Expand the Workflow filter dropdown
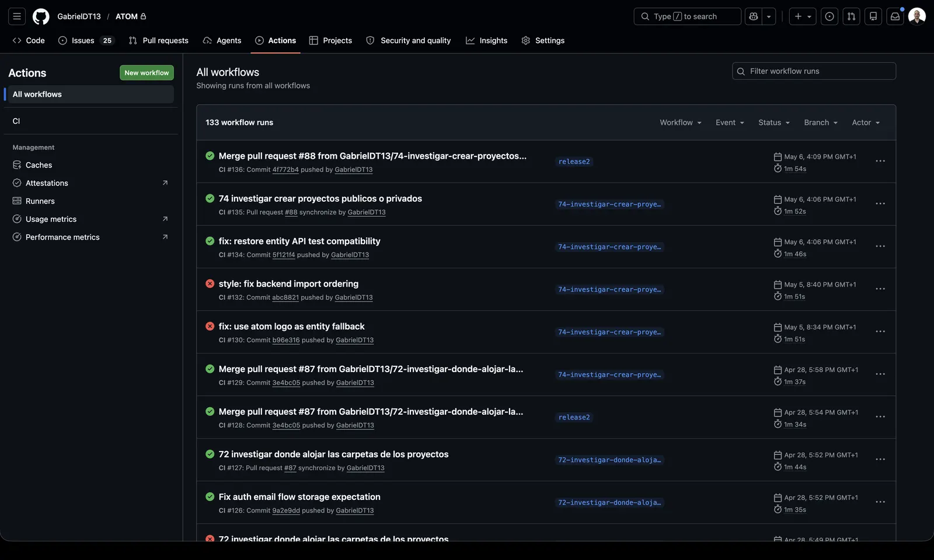This screenshot has width=934, height=560. 681,123
